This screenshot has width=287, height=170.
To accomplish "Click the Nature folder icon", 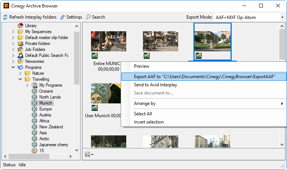I will coord(27,73).
